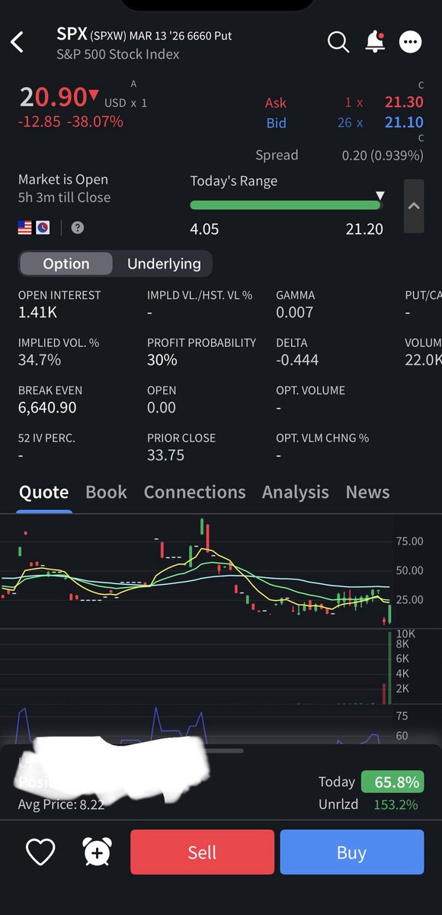Tap the blue Buy button
Screen dimensions: 442x915
351,852
